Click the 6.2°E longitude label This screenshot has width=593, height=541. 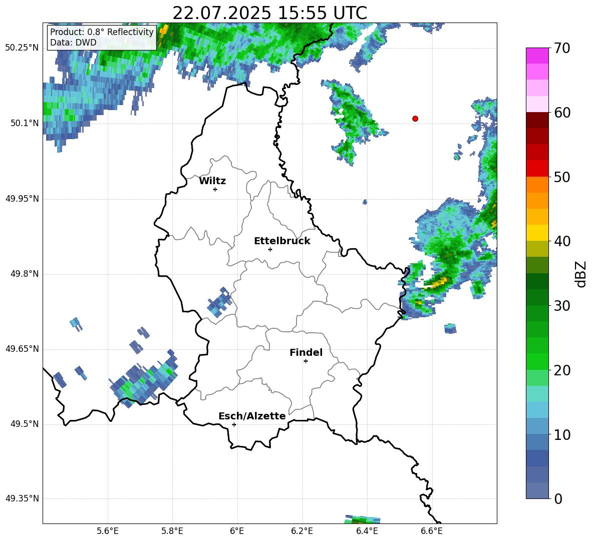pyautogui.click(x=302, y=531)
